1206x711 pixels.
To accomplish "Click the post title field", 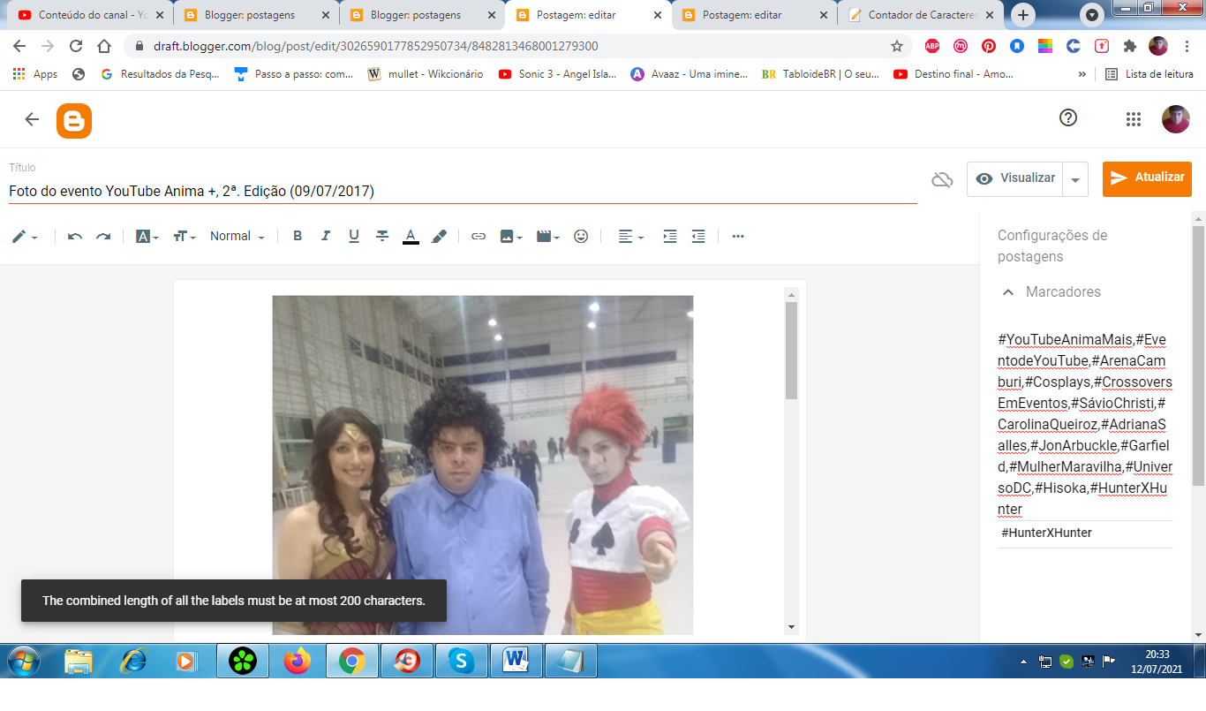I will 463,191.
